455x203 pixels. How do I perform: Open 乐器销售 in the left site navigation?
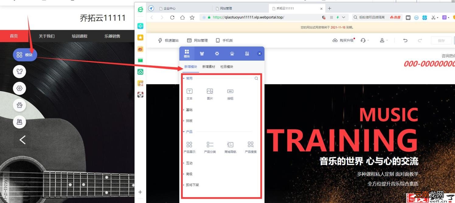point(112,36)
